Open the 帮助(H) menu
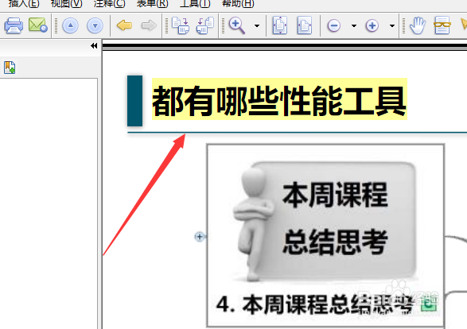Image resolution: width=467 pixels, height=329 pixels. tap(238, 3)
